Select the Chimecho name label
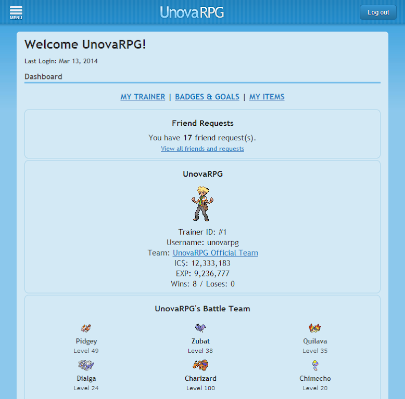 click(x=315, y=378)
